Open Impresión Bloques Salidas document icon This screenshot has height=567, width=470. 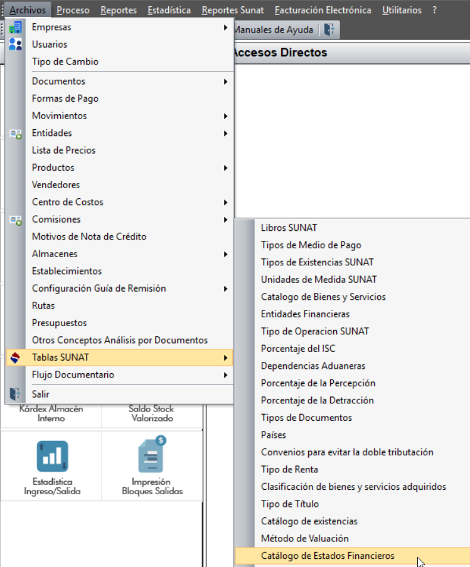152,455
